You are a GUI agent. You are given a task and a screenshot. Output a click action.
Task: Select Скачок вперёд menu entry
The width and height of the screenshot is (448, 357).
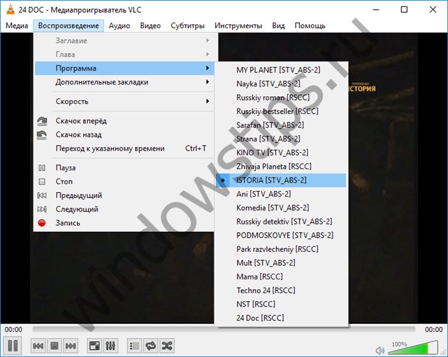coord(124,121)
